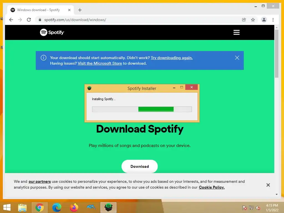Click the share page icon in address bar
This screenshot has width=284, height=213.
click(244, 20)
